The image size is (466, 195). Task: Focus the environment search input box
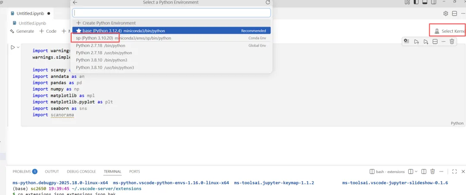click(171, 13)
